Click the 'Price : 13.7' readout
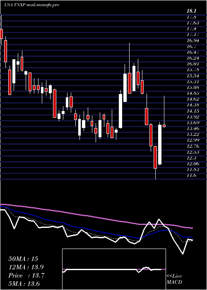Viewport: 207px width, 290px height. [26, 275]
